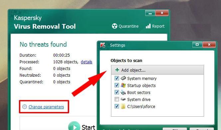The image size is (221, 130).
Task: Click the 1028 objects processed value
Action: click(66, 62)
